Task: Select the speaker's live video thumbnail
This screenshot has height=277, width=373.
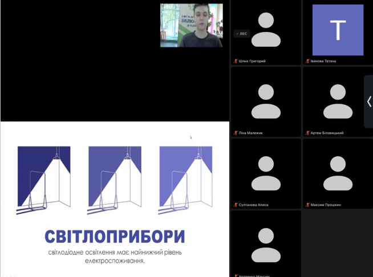Action: coord(191,25)
